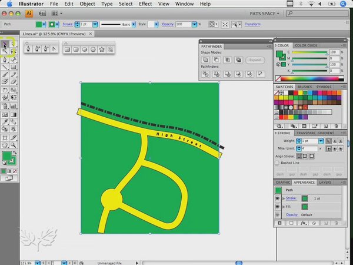Click the Transform link in control bar

point(254,25)
